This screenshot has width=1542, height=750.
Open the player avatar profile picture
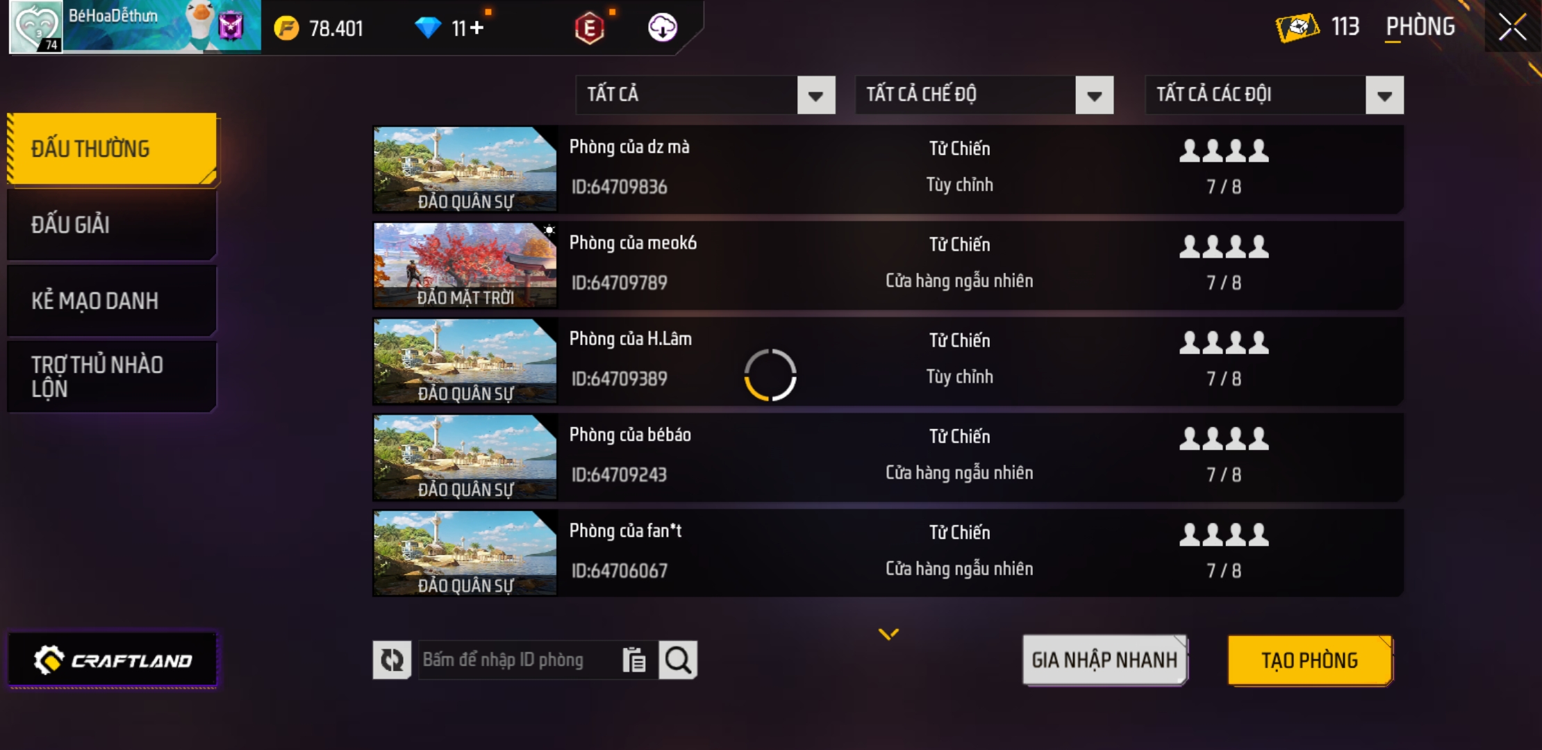point(36,27)
